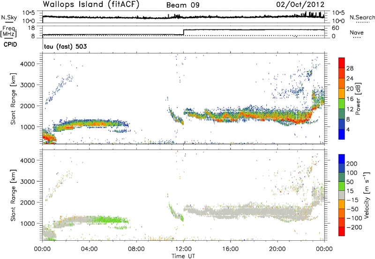Click the "-50" velocity scale label
Screen dimensions: 375x259
point(352,209)
